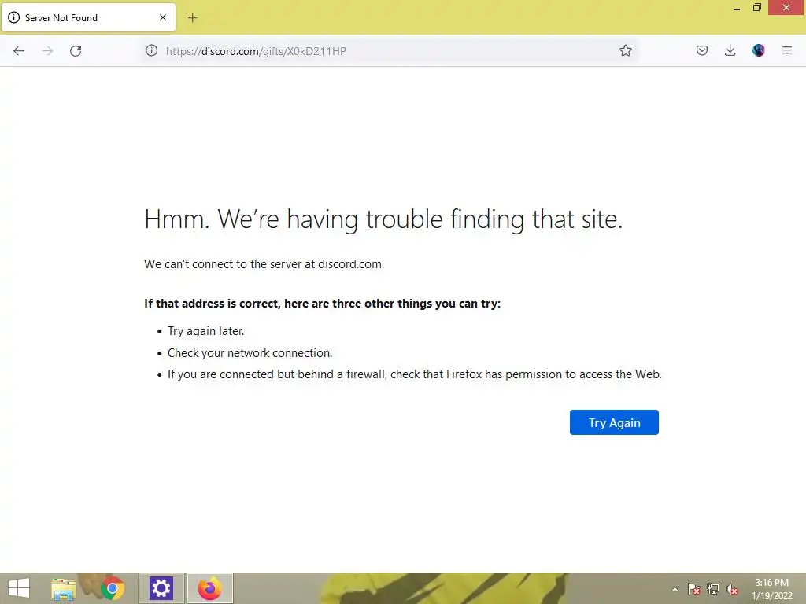Image resolution: width=806 pixels, height=604 pixels.
Task: Launch Google Chrome from the taskbar
Action: 113,588
